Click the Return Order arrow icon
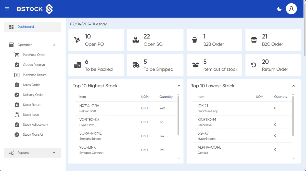Viewport: 306px width, 171px height. (x=253, y=65)
